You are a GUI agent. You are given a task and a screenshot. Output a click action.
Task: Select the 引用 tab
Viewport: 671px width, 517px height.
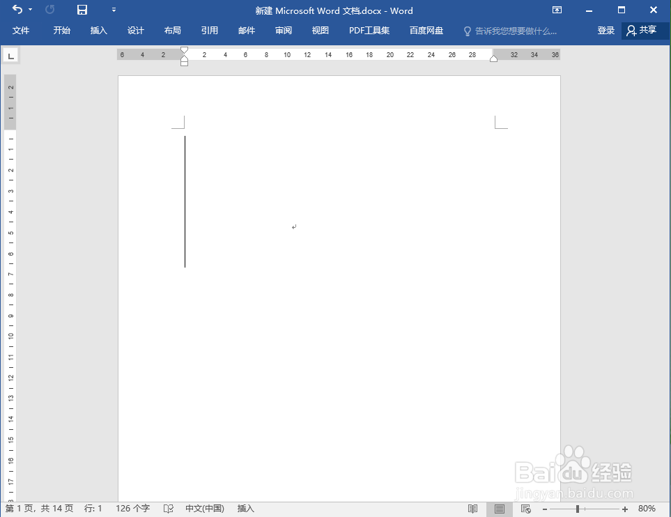209,31
